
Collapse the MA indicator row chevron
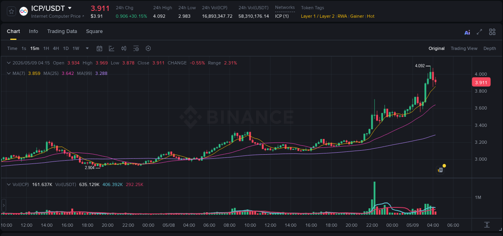[9, 73]
